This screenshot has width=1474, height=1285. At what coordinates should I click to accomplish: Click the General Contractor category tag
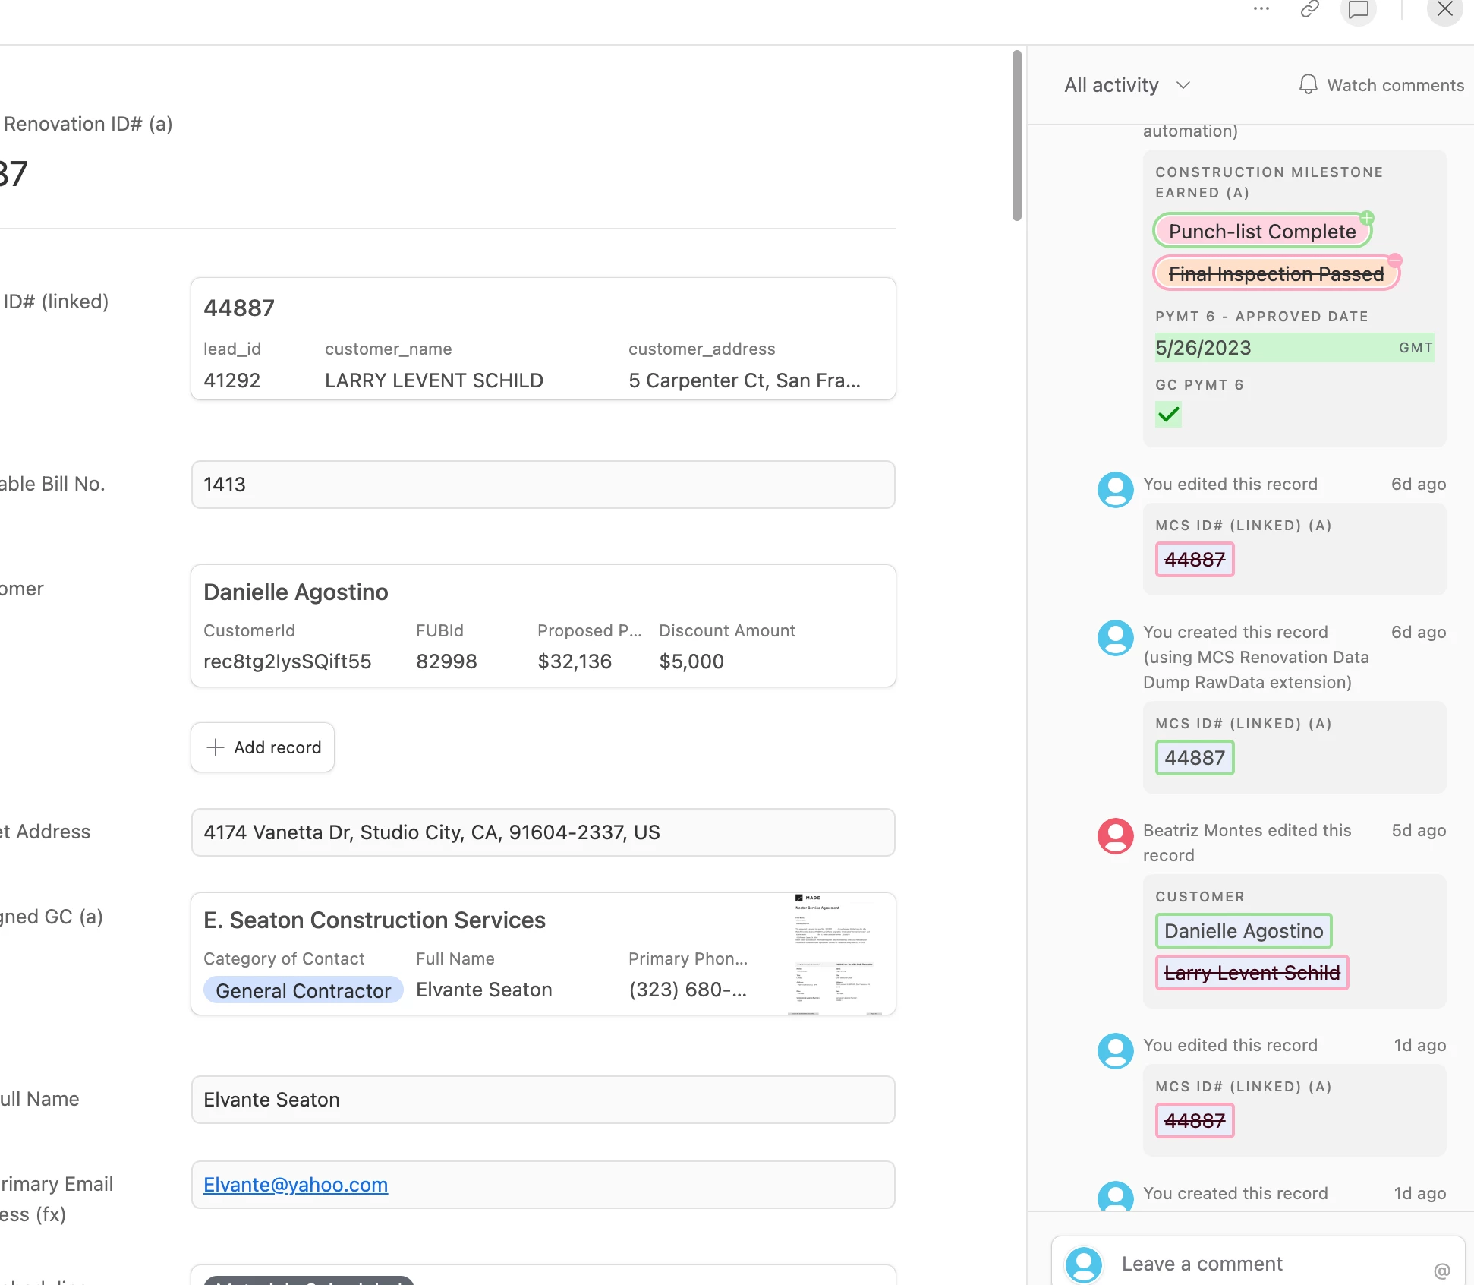coord(303,990)
